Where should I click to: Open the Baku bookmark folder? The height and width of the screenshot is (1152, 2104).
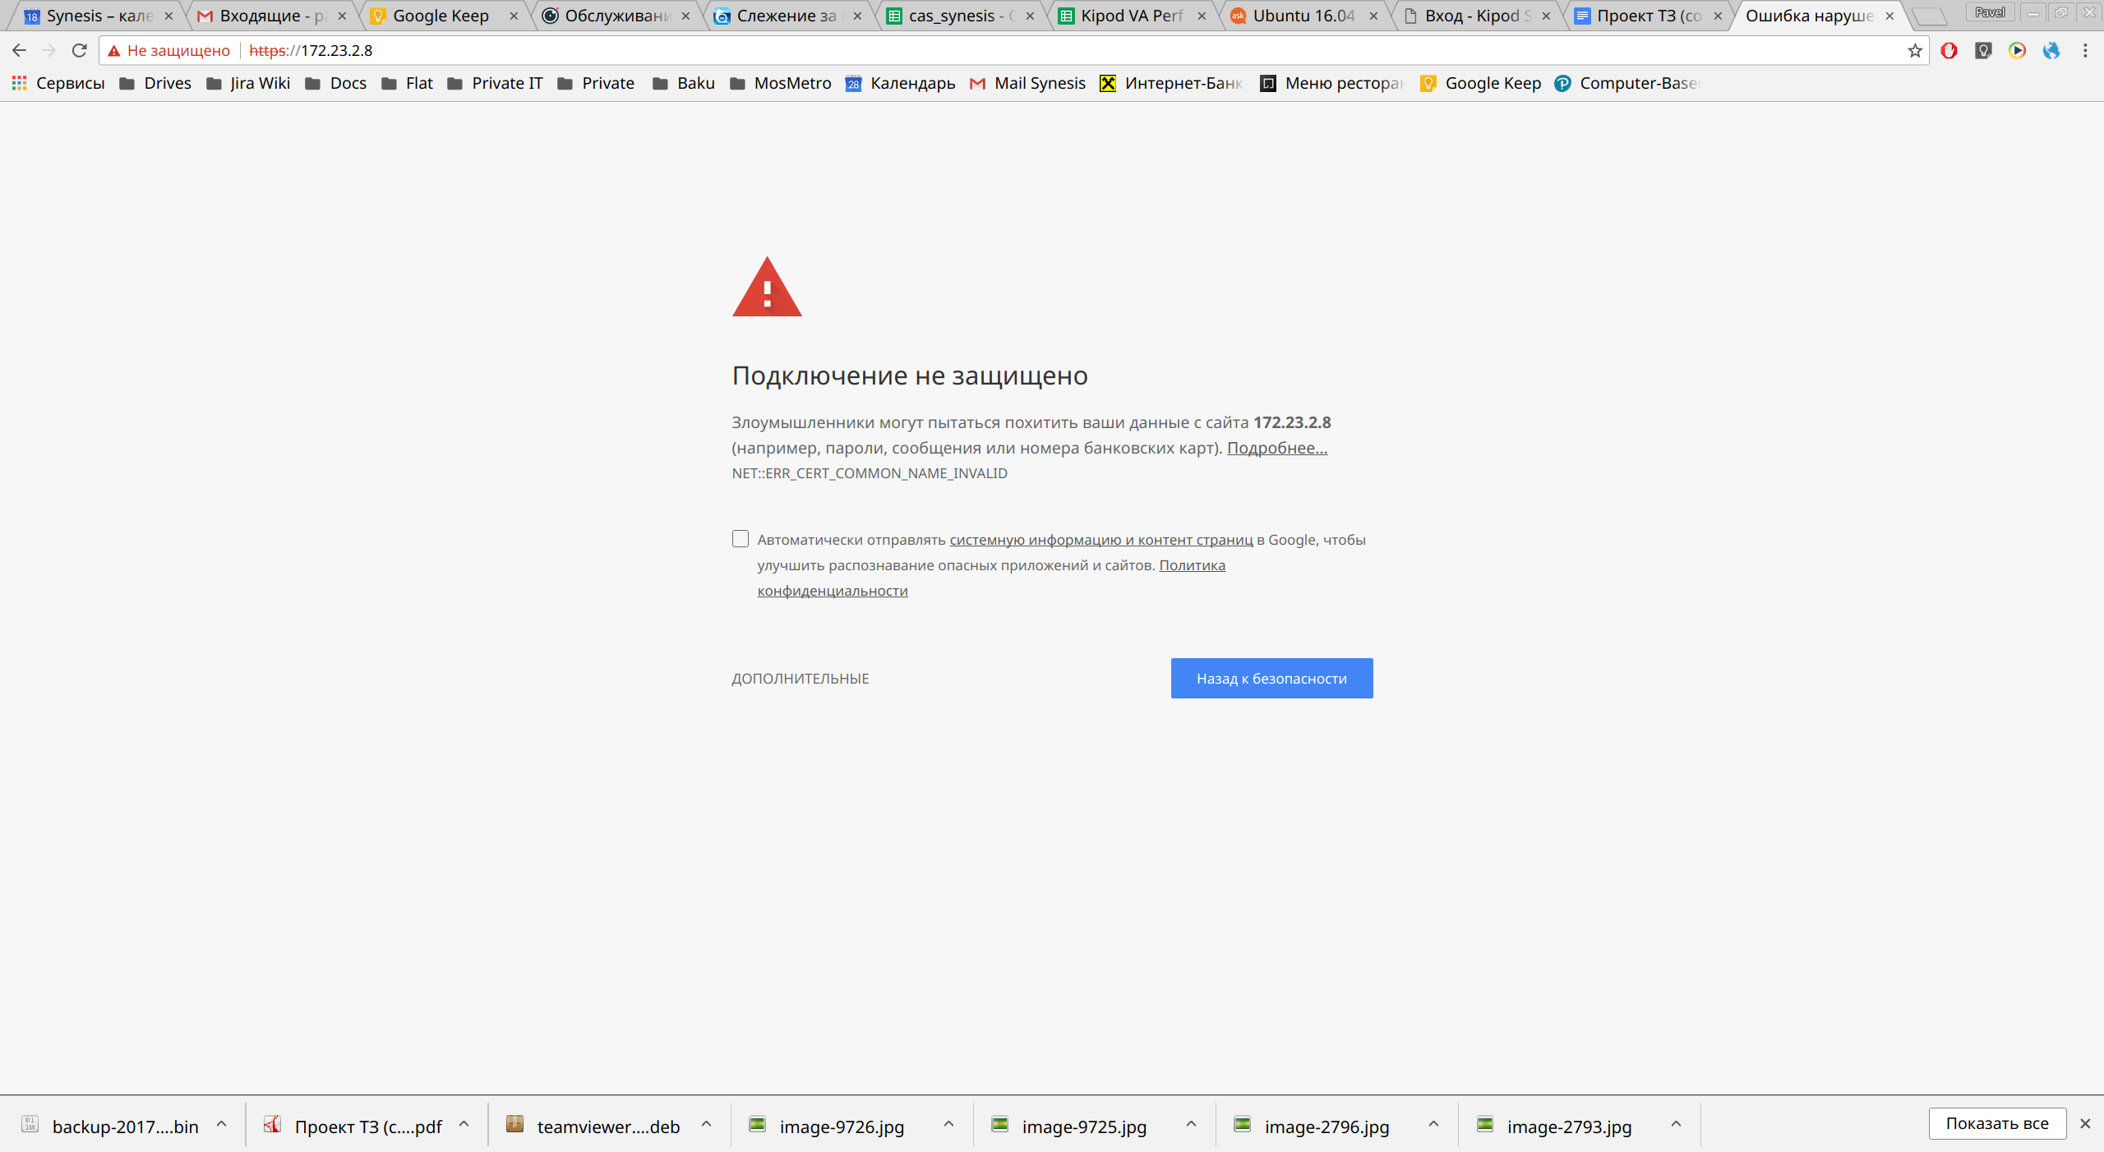coord(684,83)
